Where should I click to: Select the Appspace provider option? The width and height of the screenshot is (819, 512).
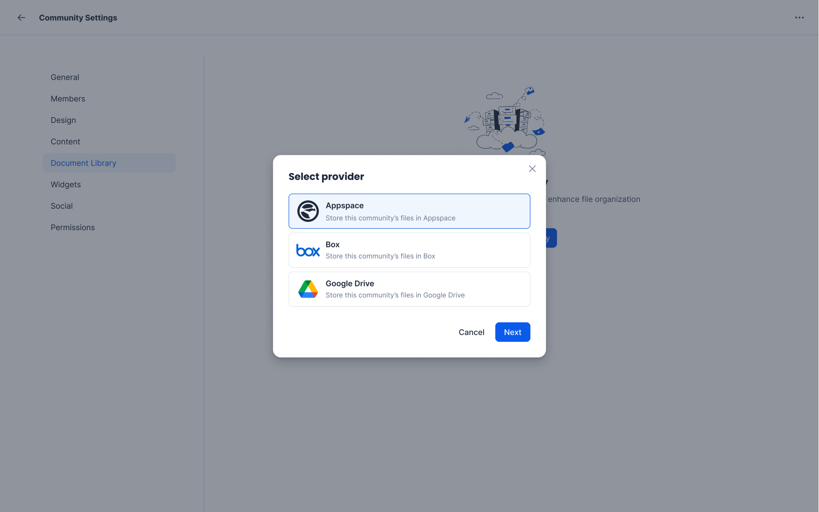tap(409, 211)
